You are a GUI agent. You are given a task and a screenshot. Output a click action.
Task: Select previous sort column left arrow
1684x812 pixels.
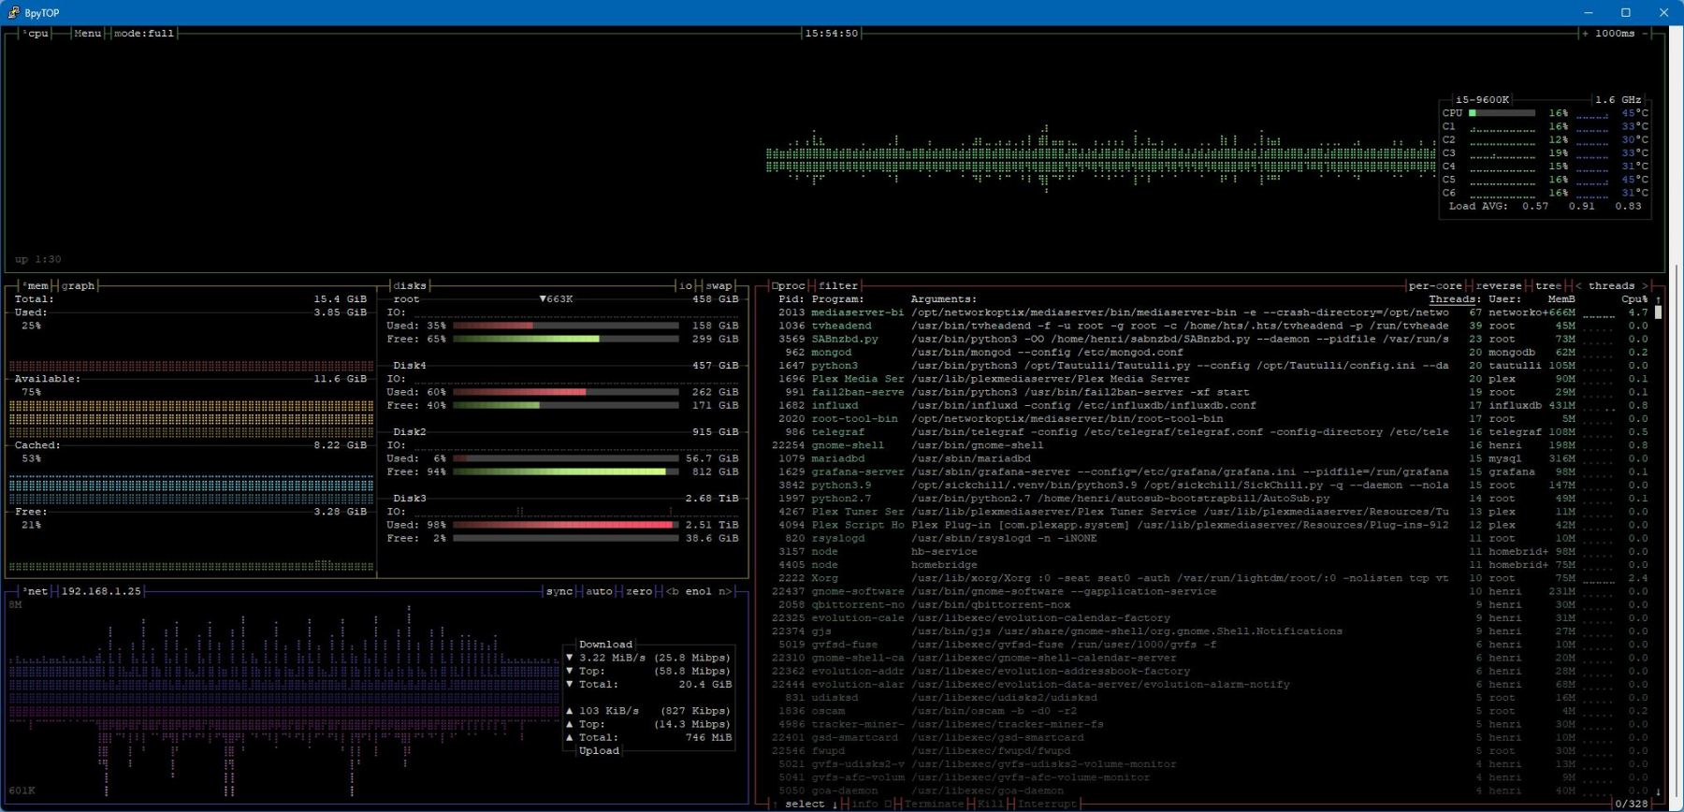coord(1579,285)
